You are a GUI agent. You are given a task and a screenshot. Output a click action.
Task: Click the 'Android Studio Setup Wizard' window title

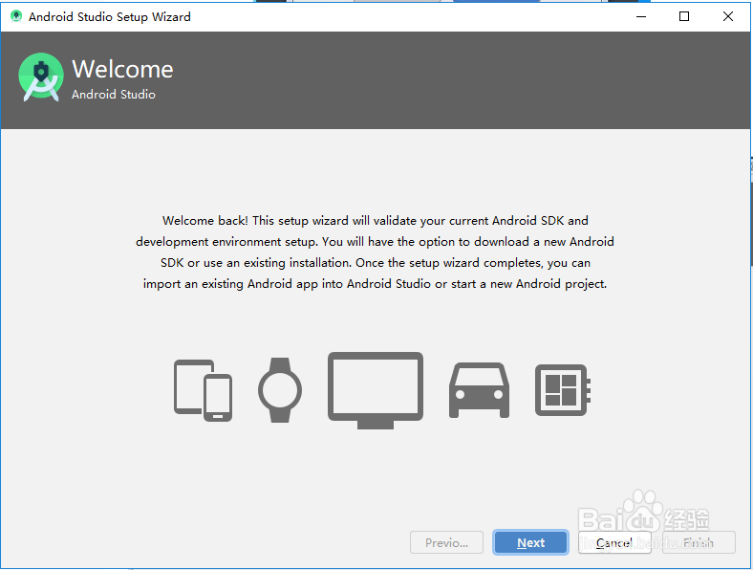(110, 17)
